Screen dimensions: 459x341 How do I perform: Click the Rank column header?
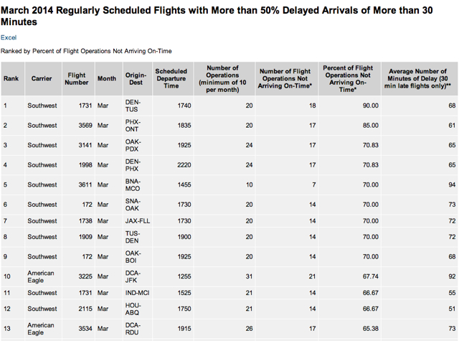[x=13, y=78]
